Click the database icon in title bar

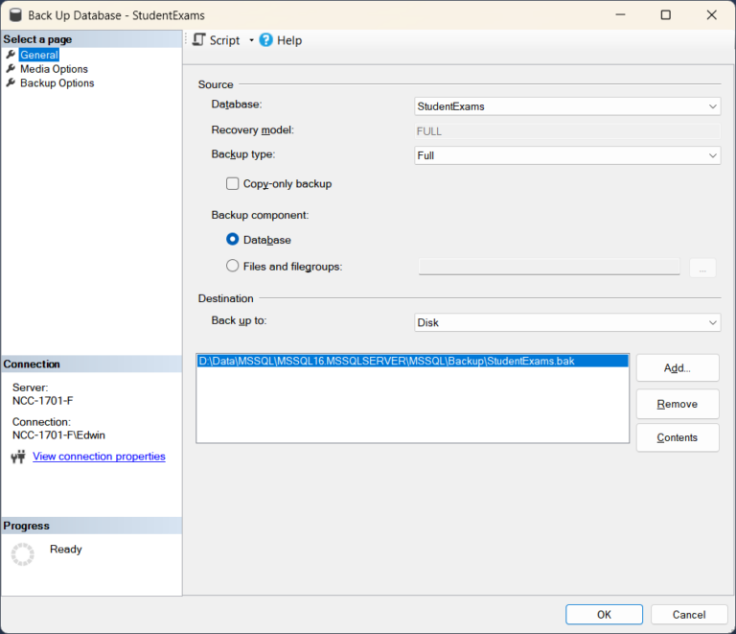click(x=14, y=15)
